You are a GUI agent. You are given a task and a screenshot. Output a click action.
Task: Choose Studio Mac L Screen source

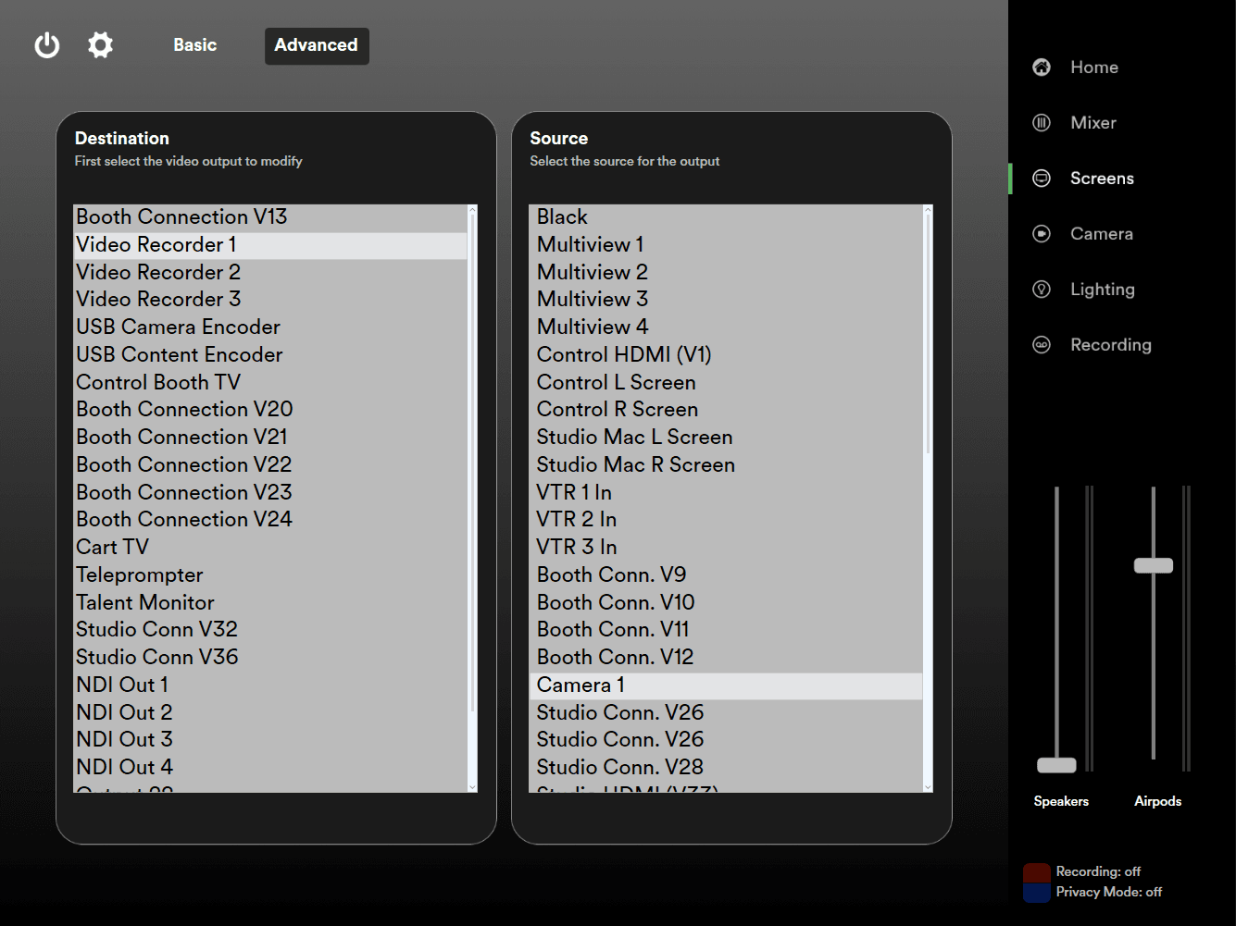(726, 438)
